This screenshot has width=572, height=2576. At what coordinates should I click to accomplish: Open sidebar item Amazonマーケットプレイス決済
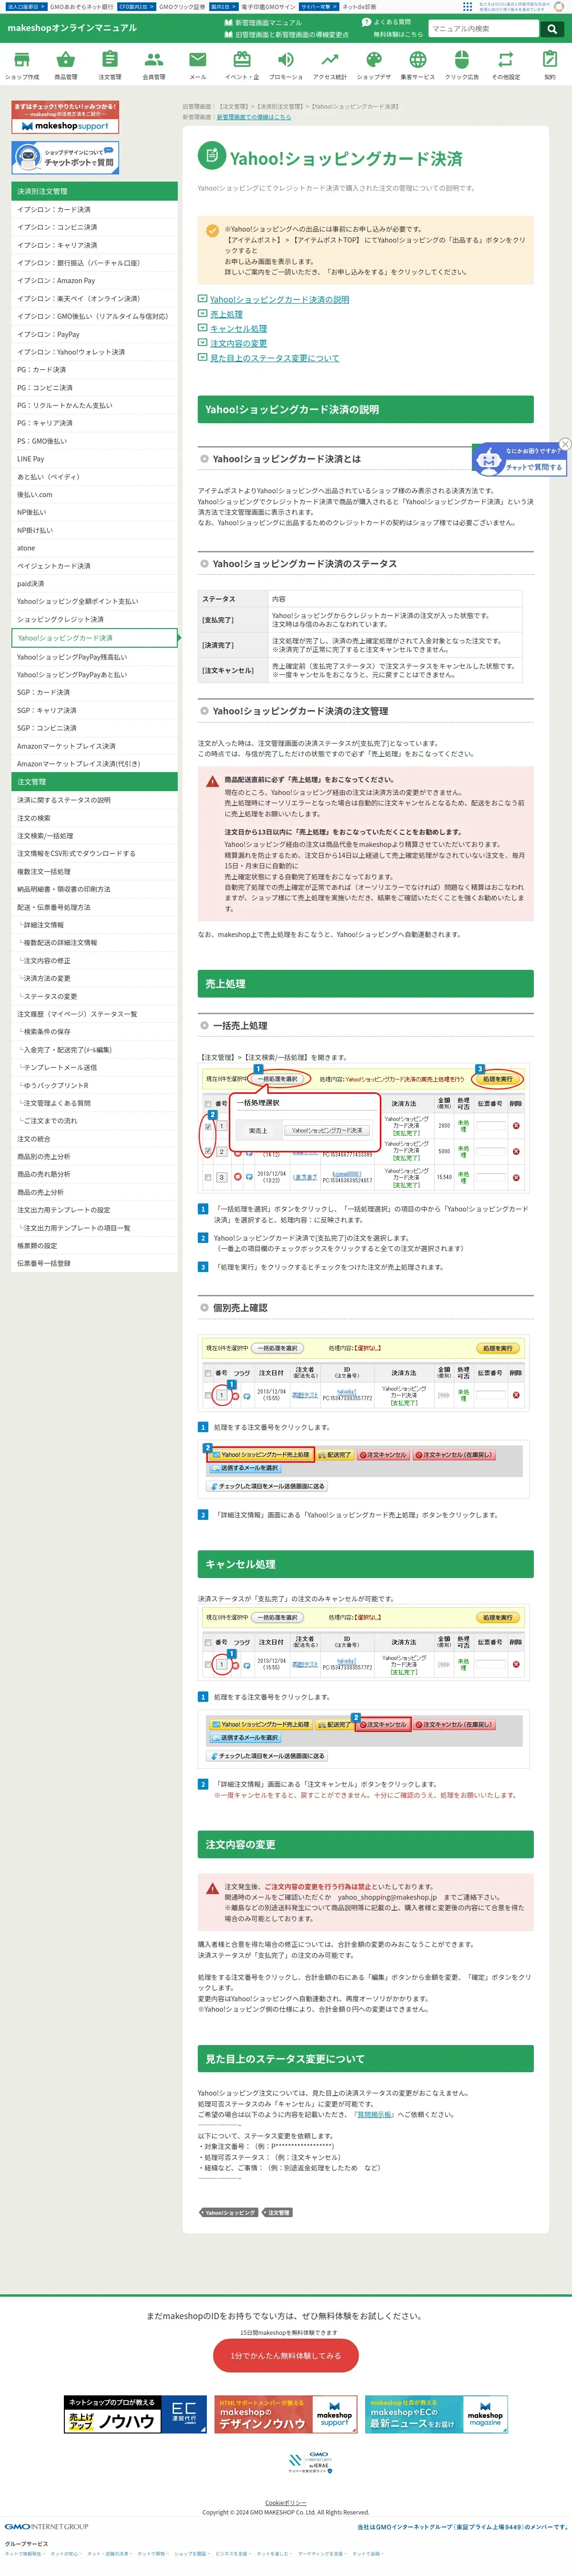point(94,746)
